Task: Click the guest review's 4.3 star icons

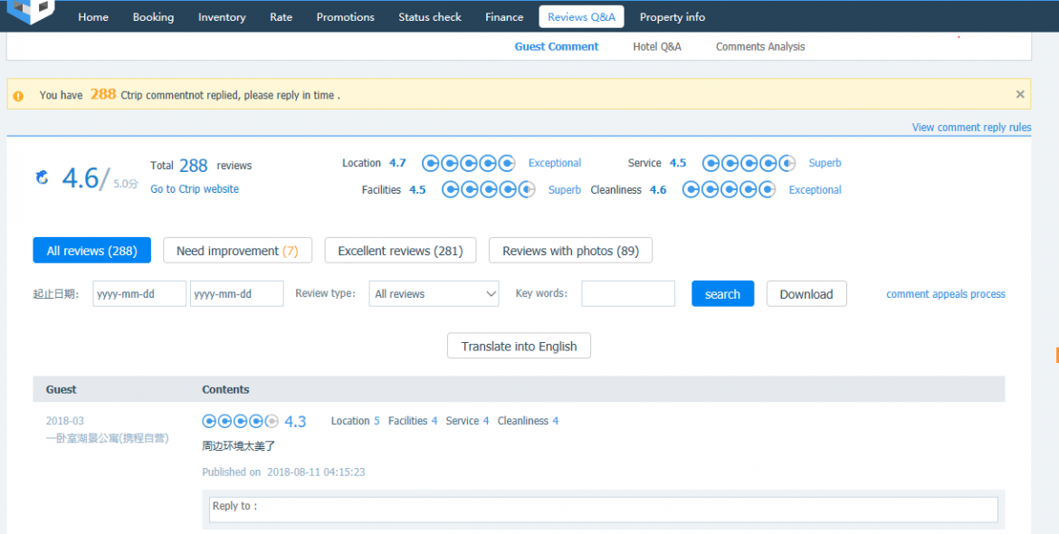Action: (239, 421)
